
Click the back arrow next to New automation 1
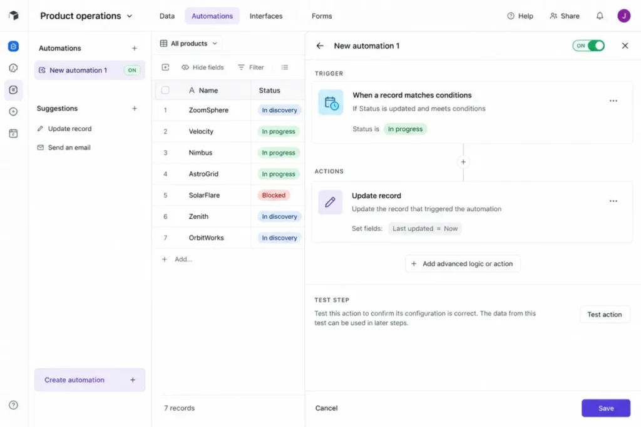[320, 46]
